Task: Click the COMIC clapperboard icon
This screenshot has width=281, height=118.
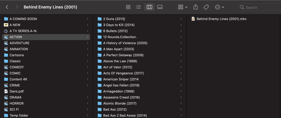Action: [x=6, y=73]
